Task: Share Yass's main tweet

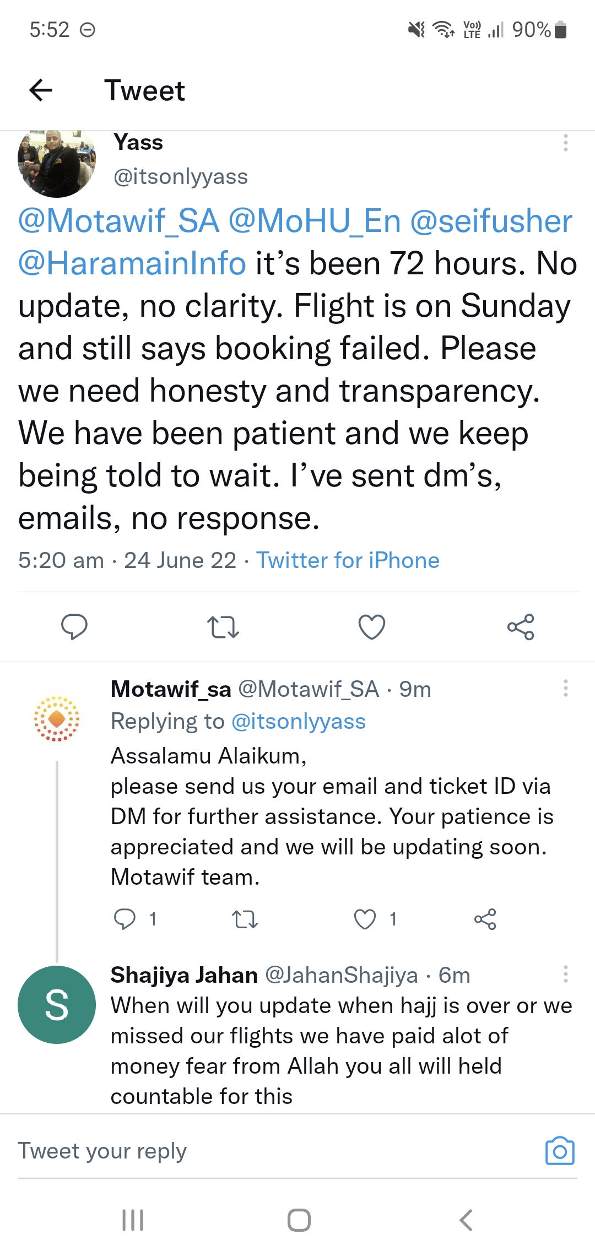Action: pyautogui.click(x=521, y=627)
